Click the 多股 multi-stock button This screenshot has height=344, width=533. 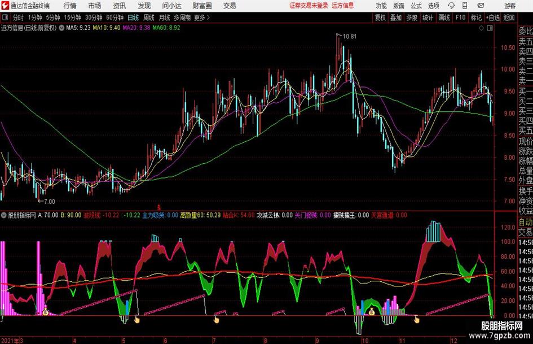[x=412, y=18]
